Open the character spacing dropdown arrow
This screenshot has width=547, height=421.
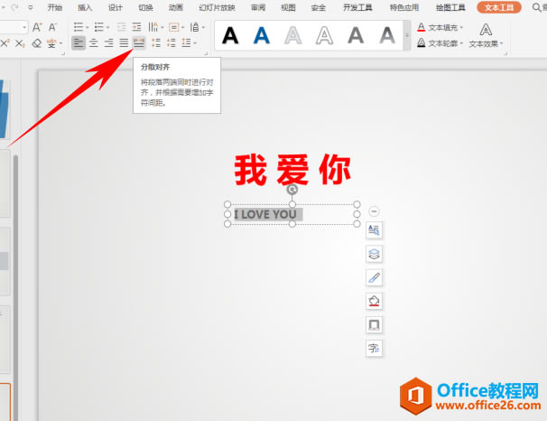pyautogui.click(x=203, y=27)
